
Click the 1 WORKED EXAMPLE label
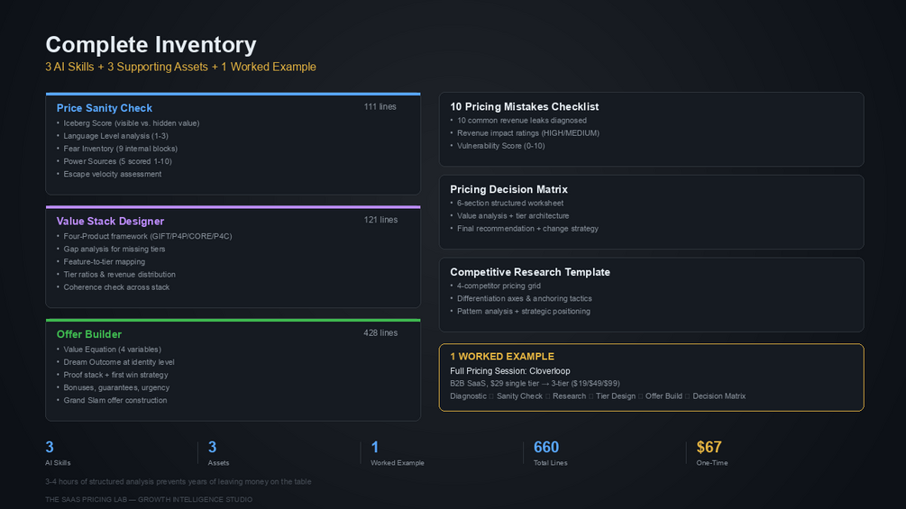point(502,357)
